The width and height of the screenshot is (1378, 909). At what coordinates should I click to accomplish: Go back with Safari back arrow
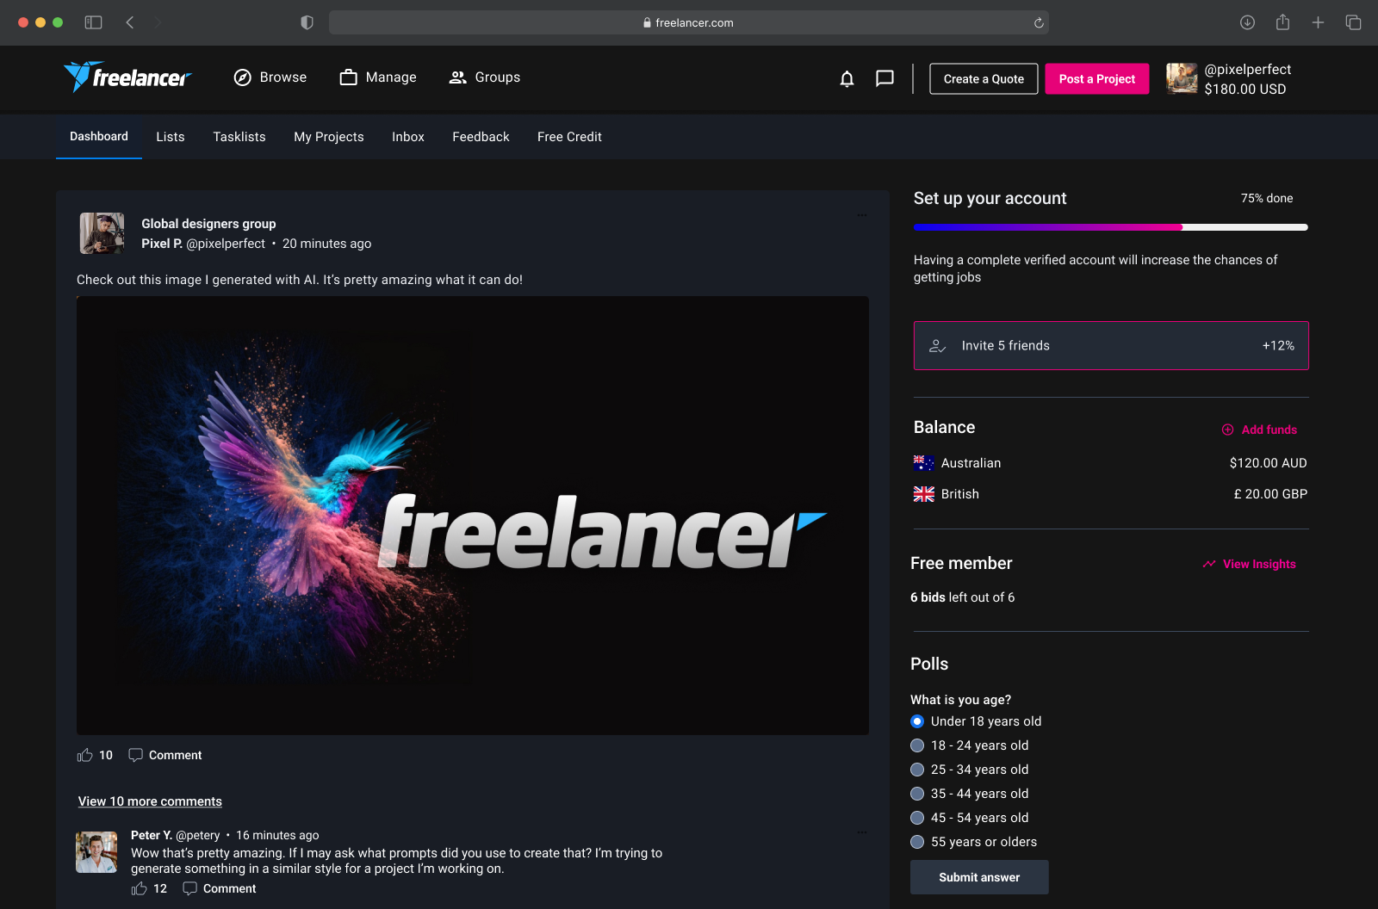tap(130, 22)
